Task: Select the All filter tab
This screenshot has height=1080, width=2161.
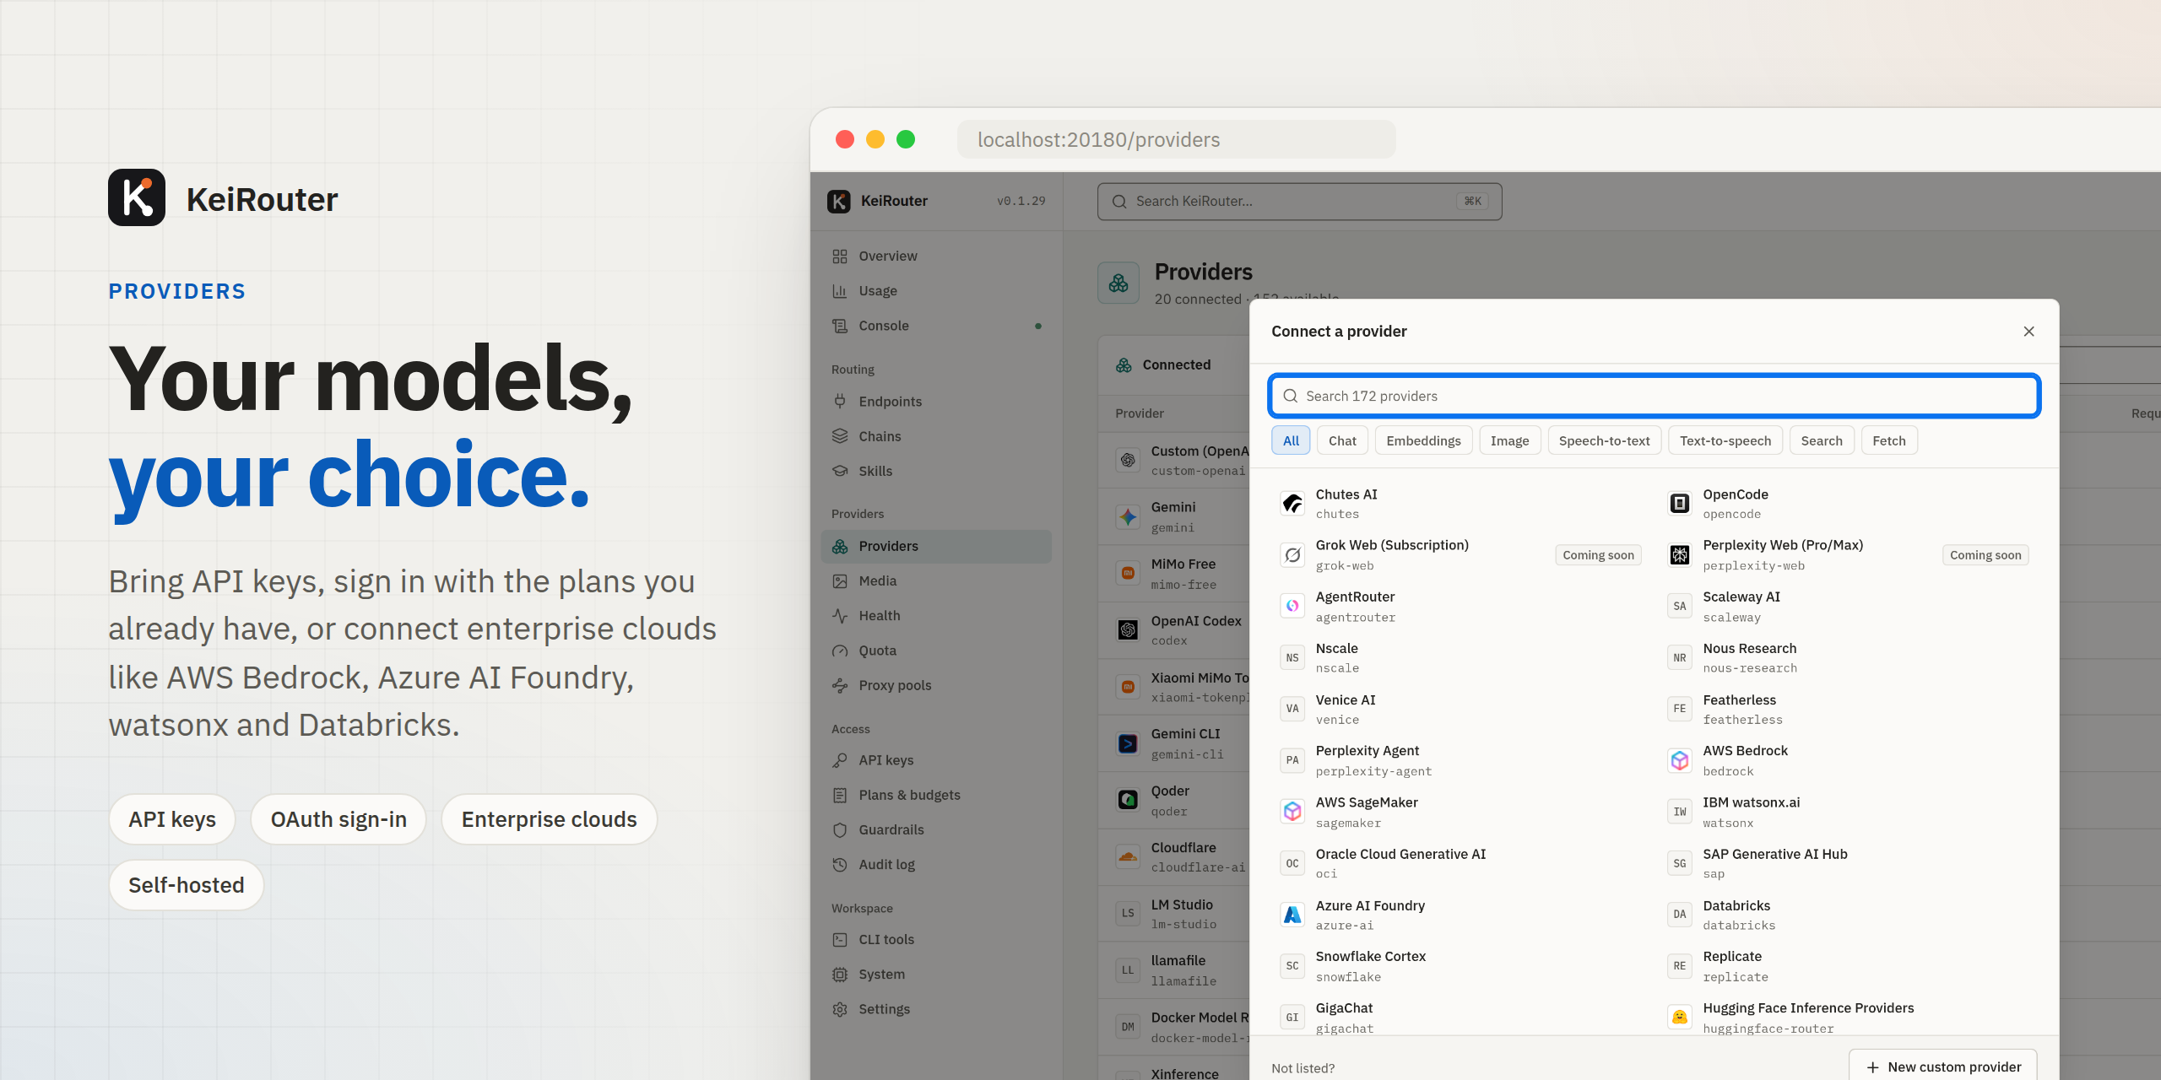Action: point(1291,440)
